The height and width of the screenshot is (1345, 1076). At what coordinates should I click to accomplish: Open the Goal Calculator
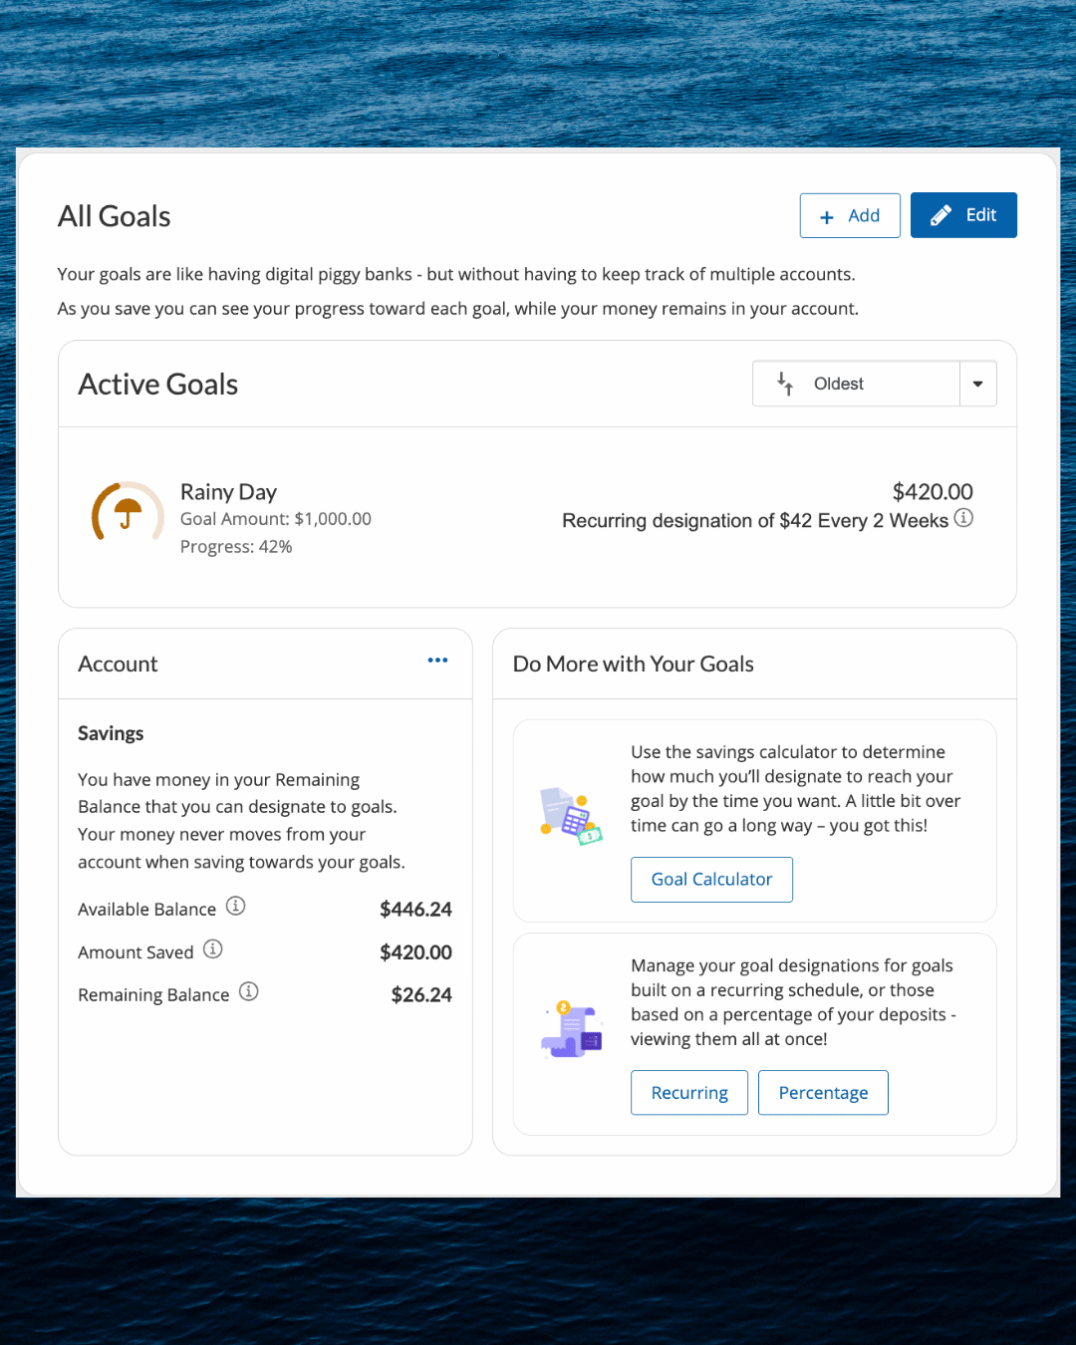click(x=711, y=880)
